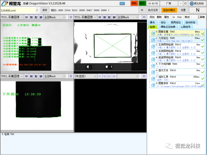
Task: Click the green 通讯 communication status indicator
Action: tap(142, 3)
